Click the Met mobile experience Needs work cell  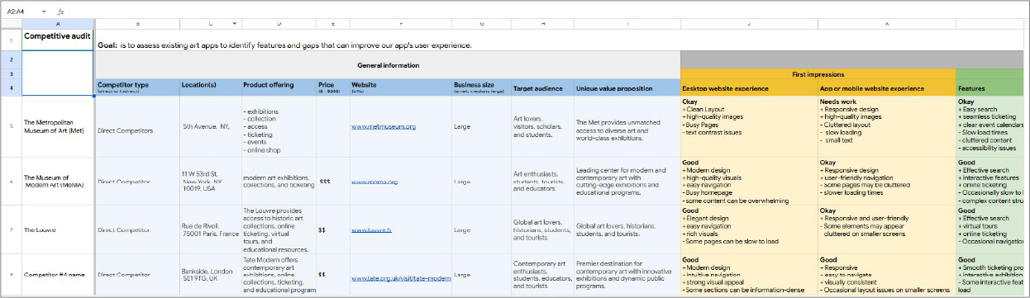click(x=887, y=127)
